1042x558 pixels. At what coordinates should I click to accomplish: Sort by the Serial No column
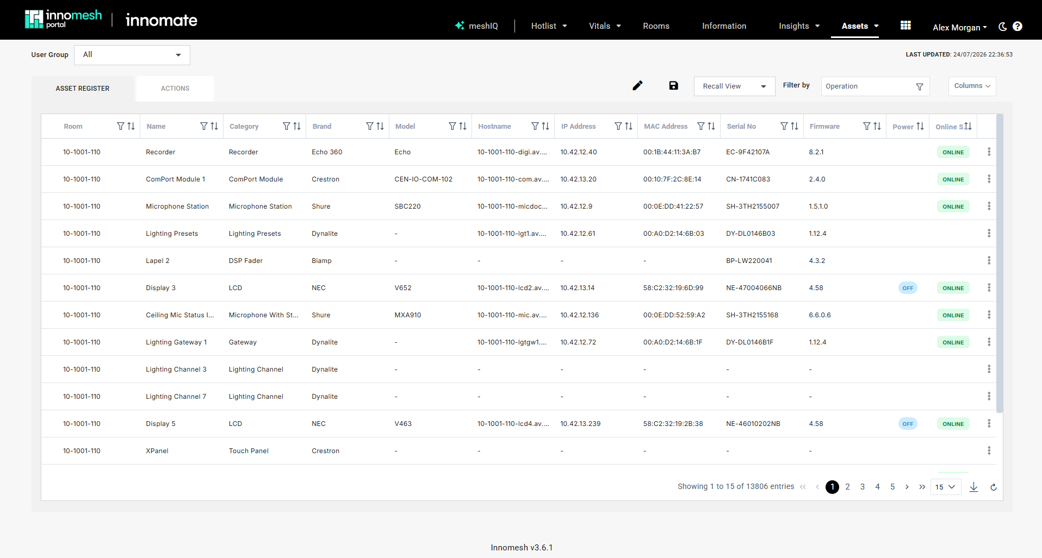click(795, 126)
